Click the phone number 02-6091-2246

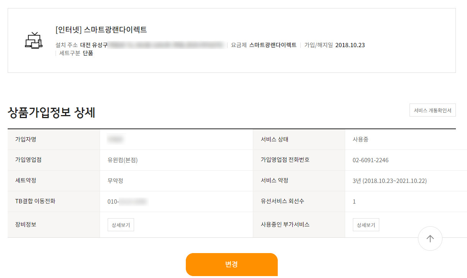pos(370,160)
